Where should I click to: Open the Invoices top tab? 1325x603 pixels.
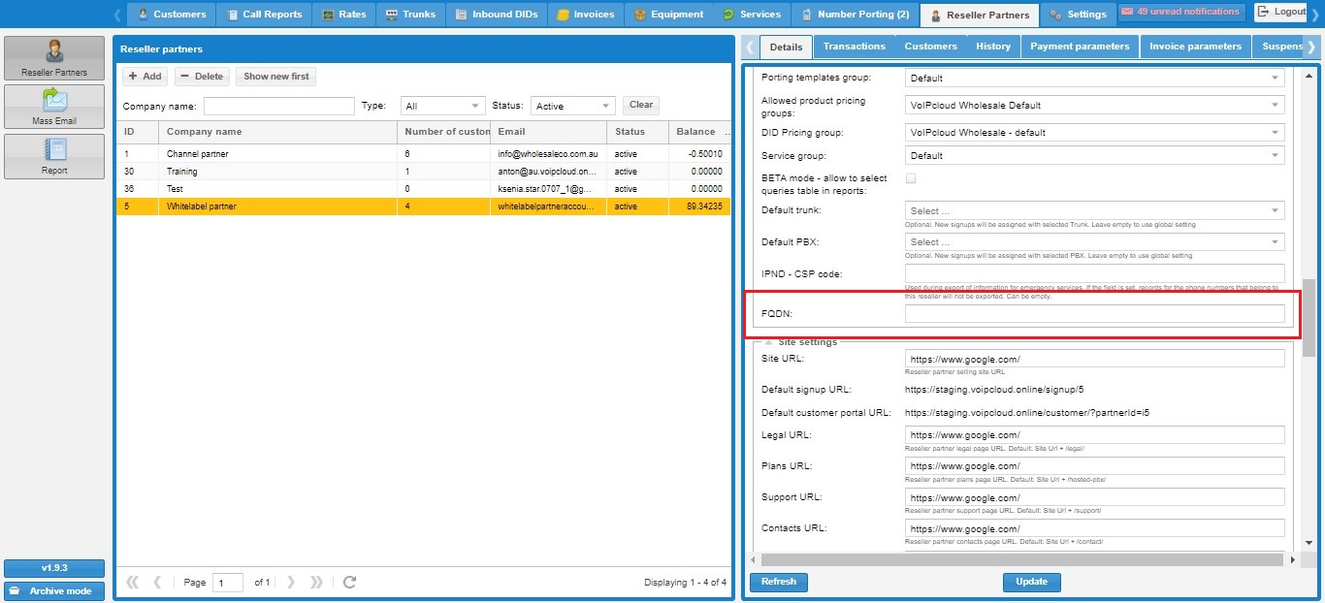585,15
